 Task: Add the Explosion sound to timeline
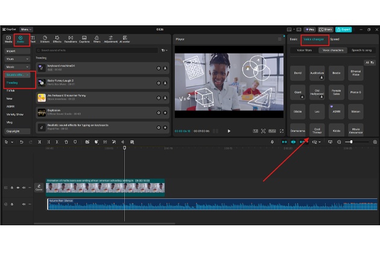pyautogui.click(x=165, y=113)
